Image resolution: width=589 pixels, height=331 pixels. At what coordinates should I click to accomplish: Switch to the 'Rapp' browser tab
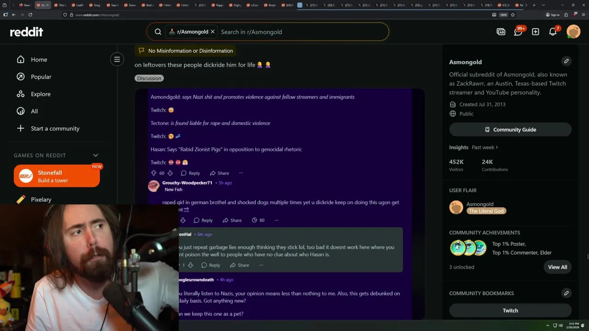coord(217,5)
